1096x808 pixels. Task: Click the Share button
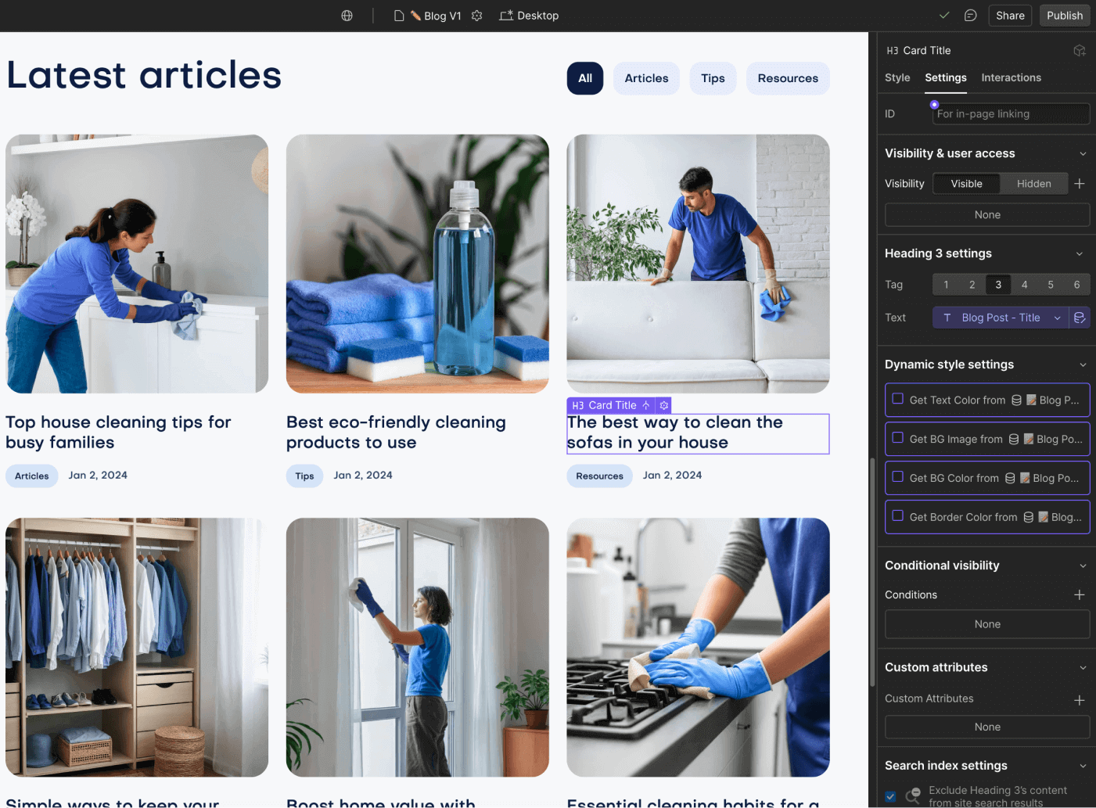[x=1010, y=16]
